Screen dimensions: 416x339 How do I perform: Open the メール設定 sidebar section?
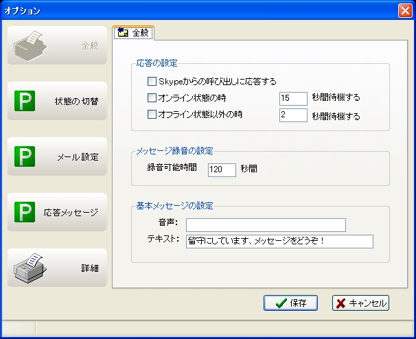point(57,156)
